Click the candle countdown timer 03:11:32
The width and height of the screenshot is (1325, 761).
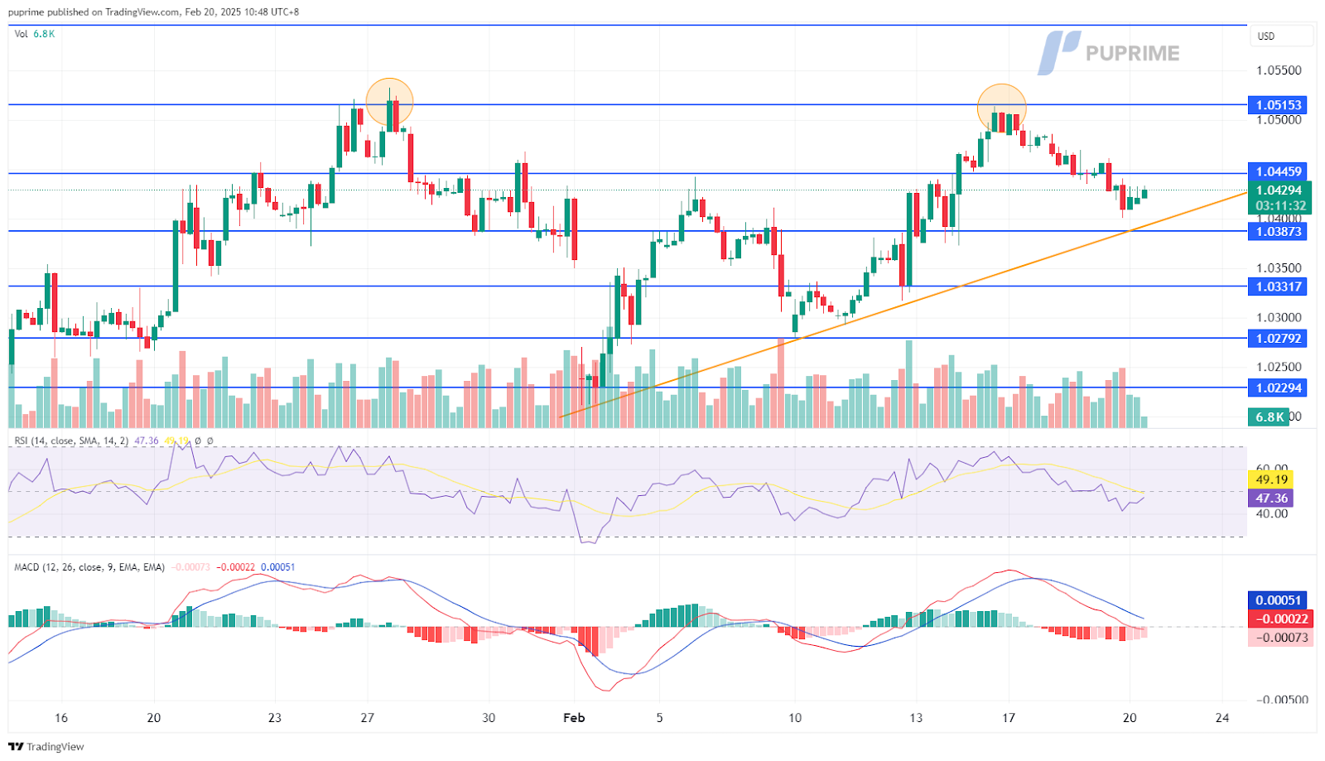[1279, 205]
